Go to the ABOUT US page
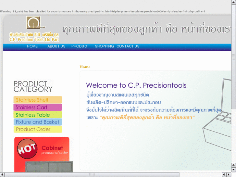 56,46
